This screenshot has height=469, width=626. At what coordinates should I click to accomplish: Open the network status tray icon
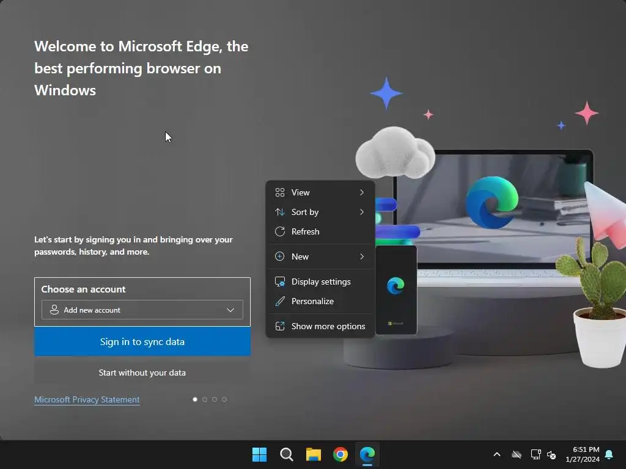[x=536, y=454]
